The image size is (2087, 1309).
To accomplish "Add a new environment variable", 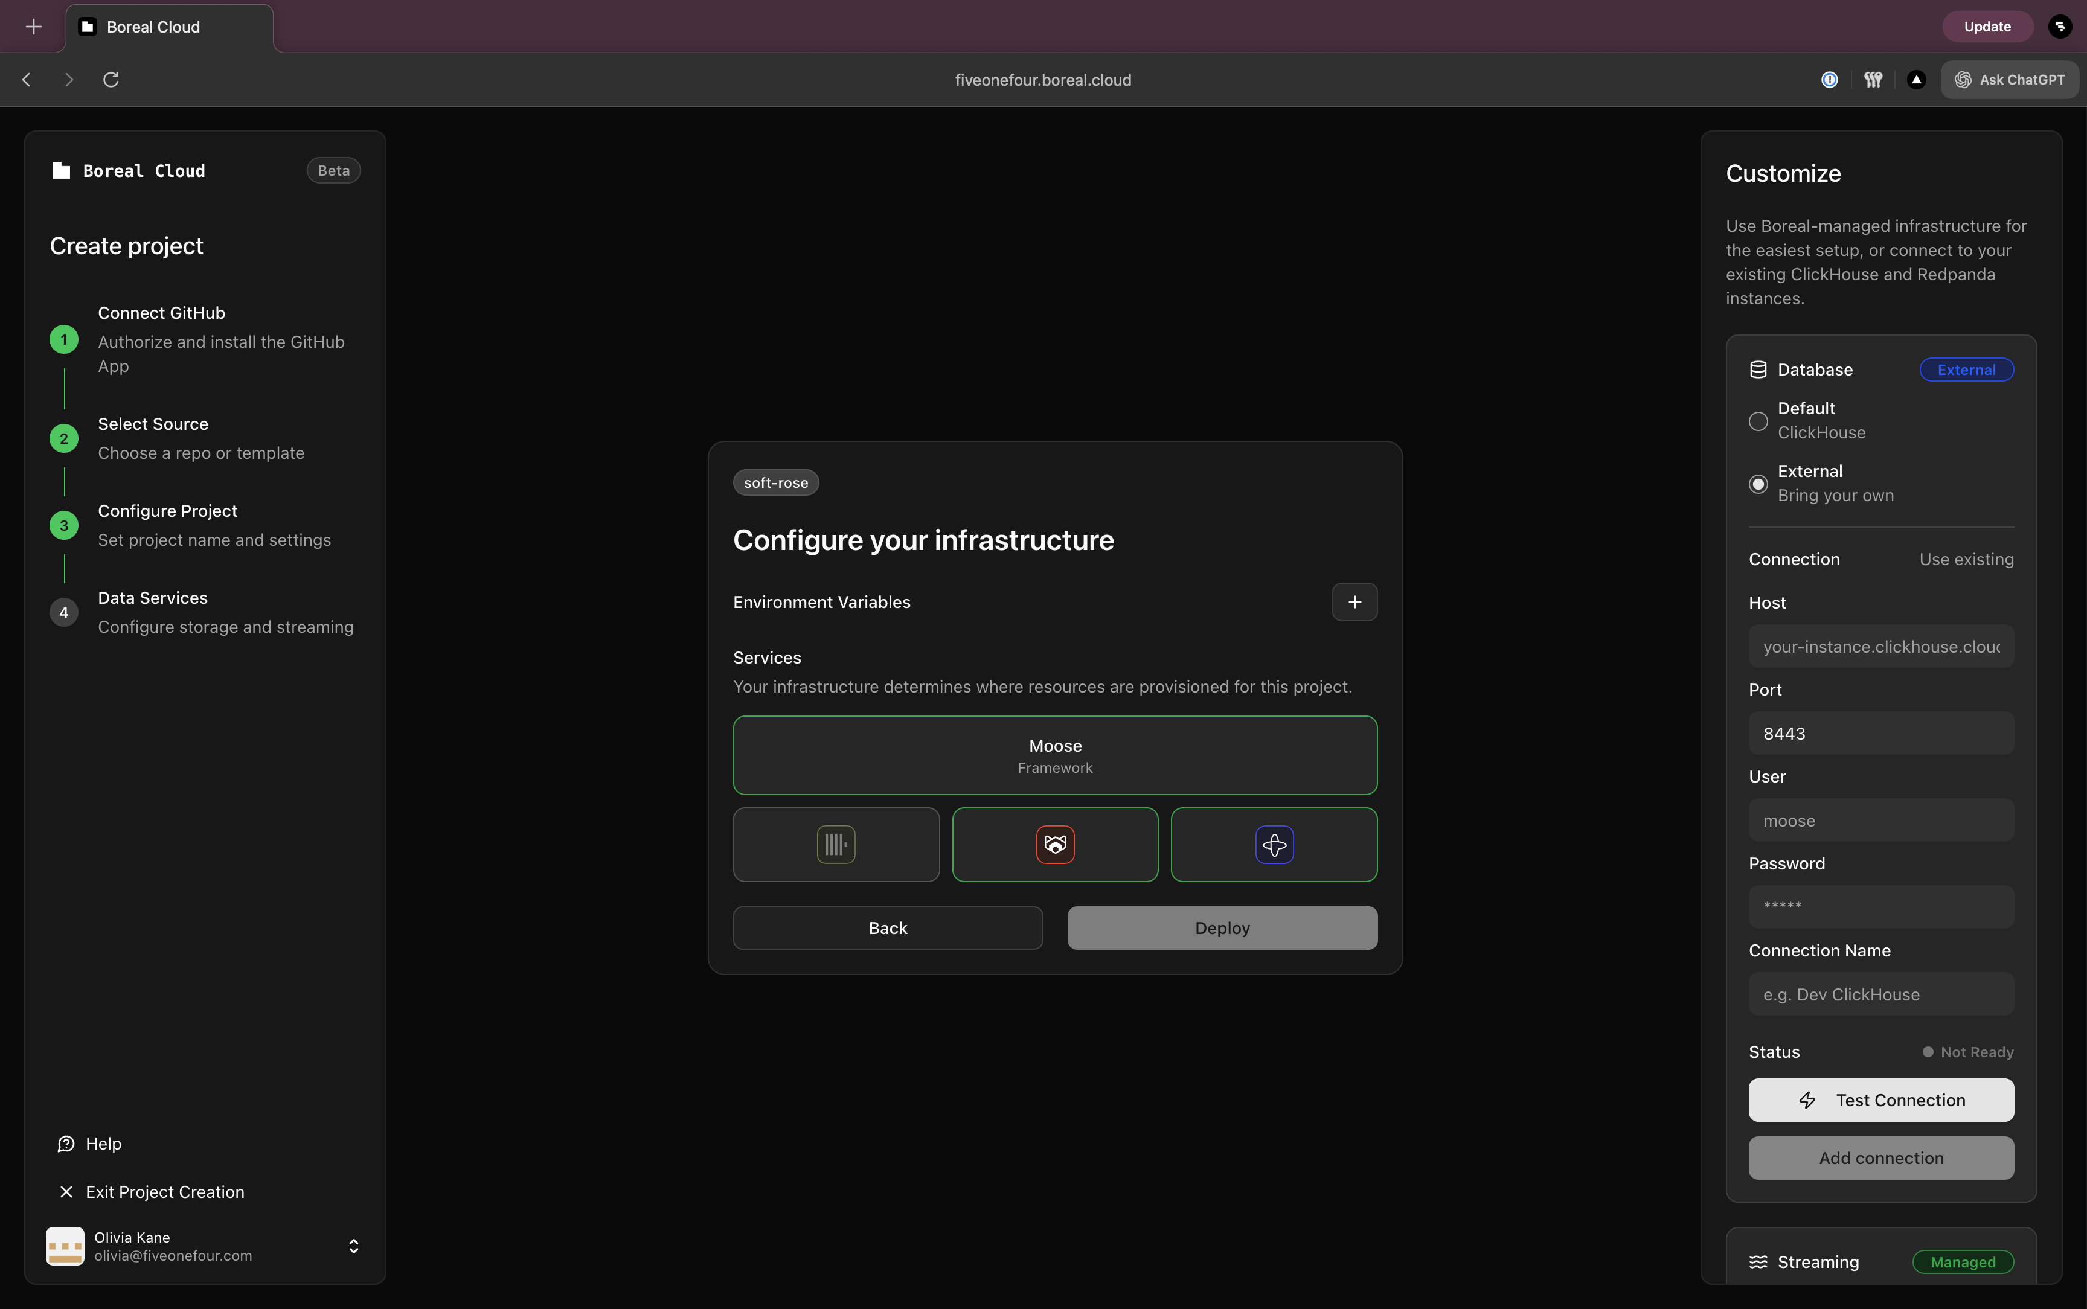I will [x=1354, y=602].
